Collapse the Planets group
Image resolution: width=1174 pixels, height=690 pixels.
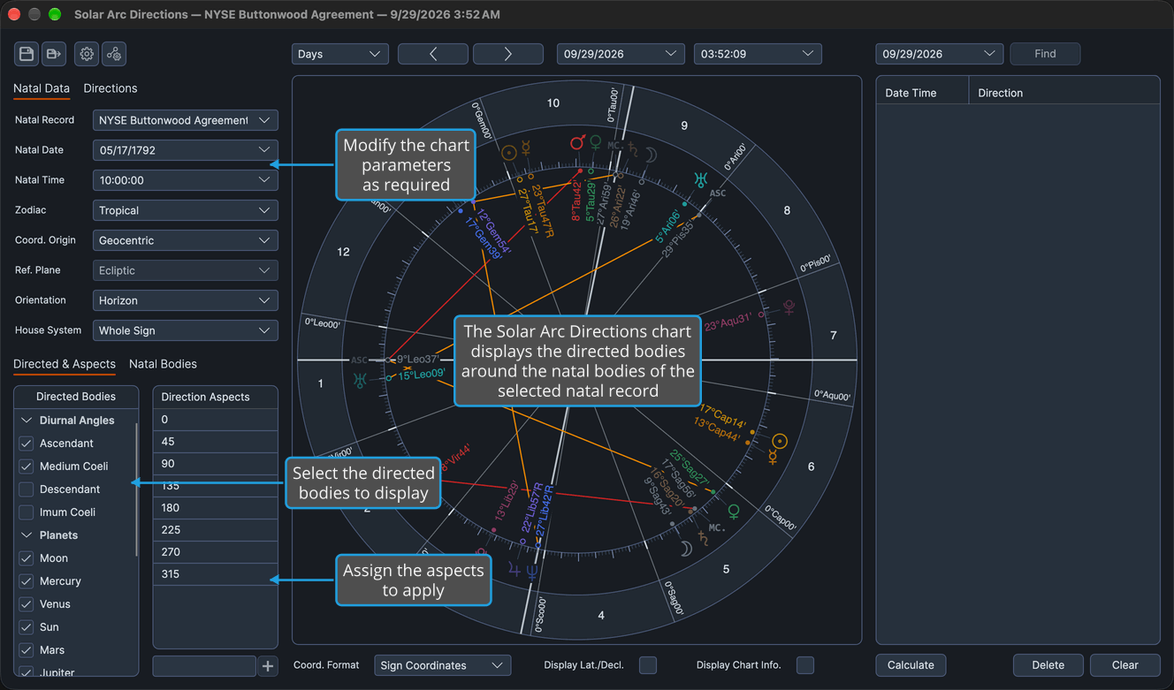coord(27,535)
